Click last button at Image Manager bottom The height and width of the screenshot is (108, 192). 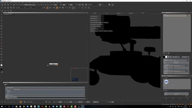pyautogui.click(x=187, y=99)
